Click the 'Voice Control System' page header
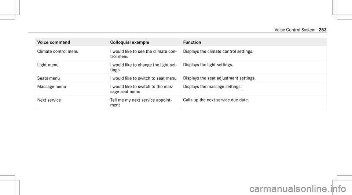Screen dimensions: 352x195 pyautogui.click(x=295, y=30)
